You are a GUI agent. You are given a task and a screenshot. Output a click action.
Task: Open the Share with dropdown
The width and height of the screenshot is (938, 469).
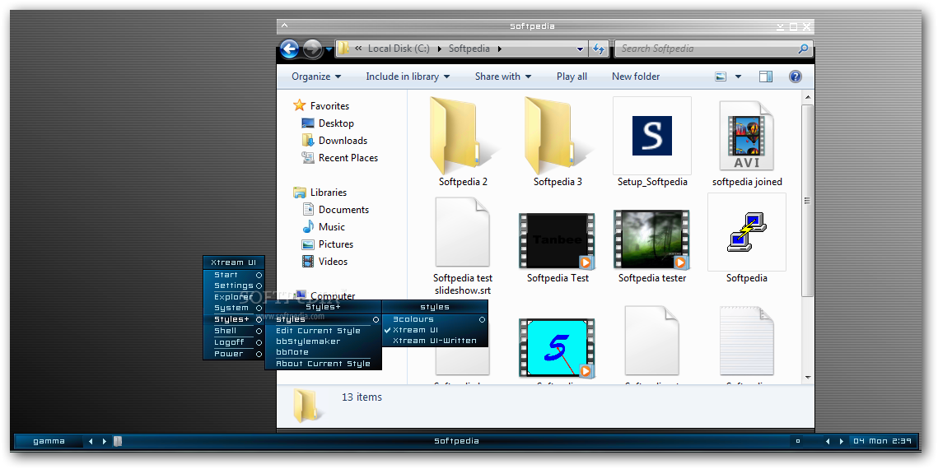point(503,77)
